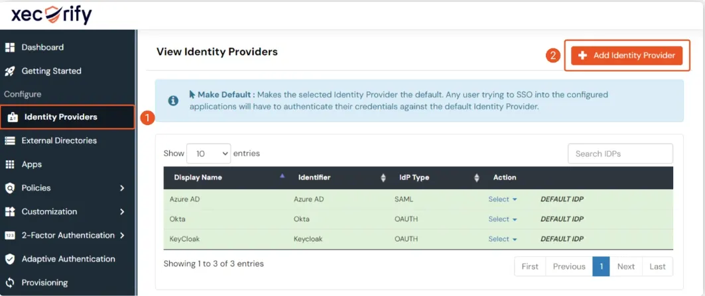The height and width of the screenshot is (296, 705).
Task: Click the Customization icon in sidebar
Action: click(10, 211)
